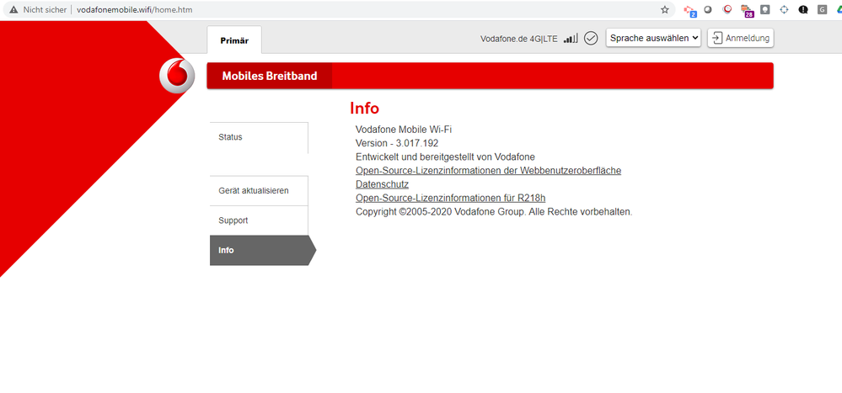Image resolution: width=842 pixels, height=393 pixels.
Task: Click the signal strength bars icon
Action: 571,39
